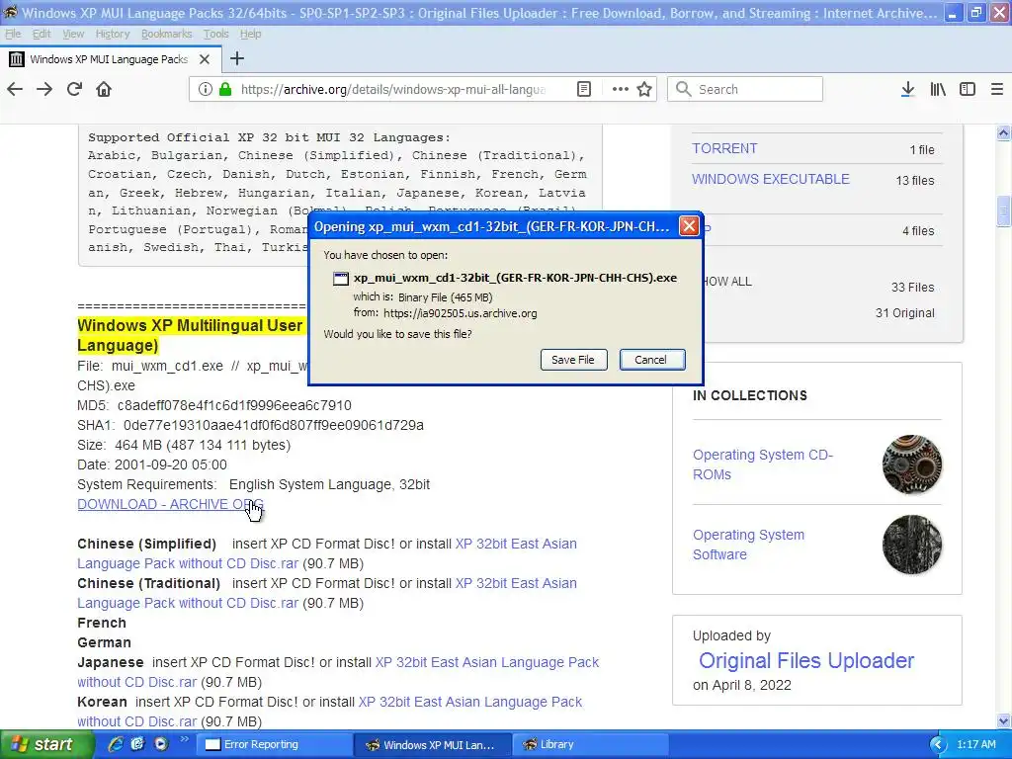Click SHOW ALL files link
This screenshot has height=759, width=1012.
pyautogui.click(x=728, y=282)
